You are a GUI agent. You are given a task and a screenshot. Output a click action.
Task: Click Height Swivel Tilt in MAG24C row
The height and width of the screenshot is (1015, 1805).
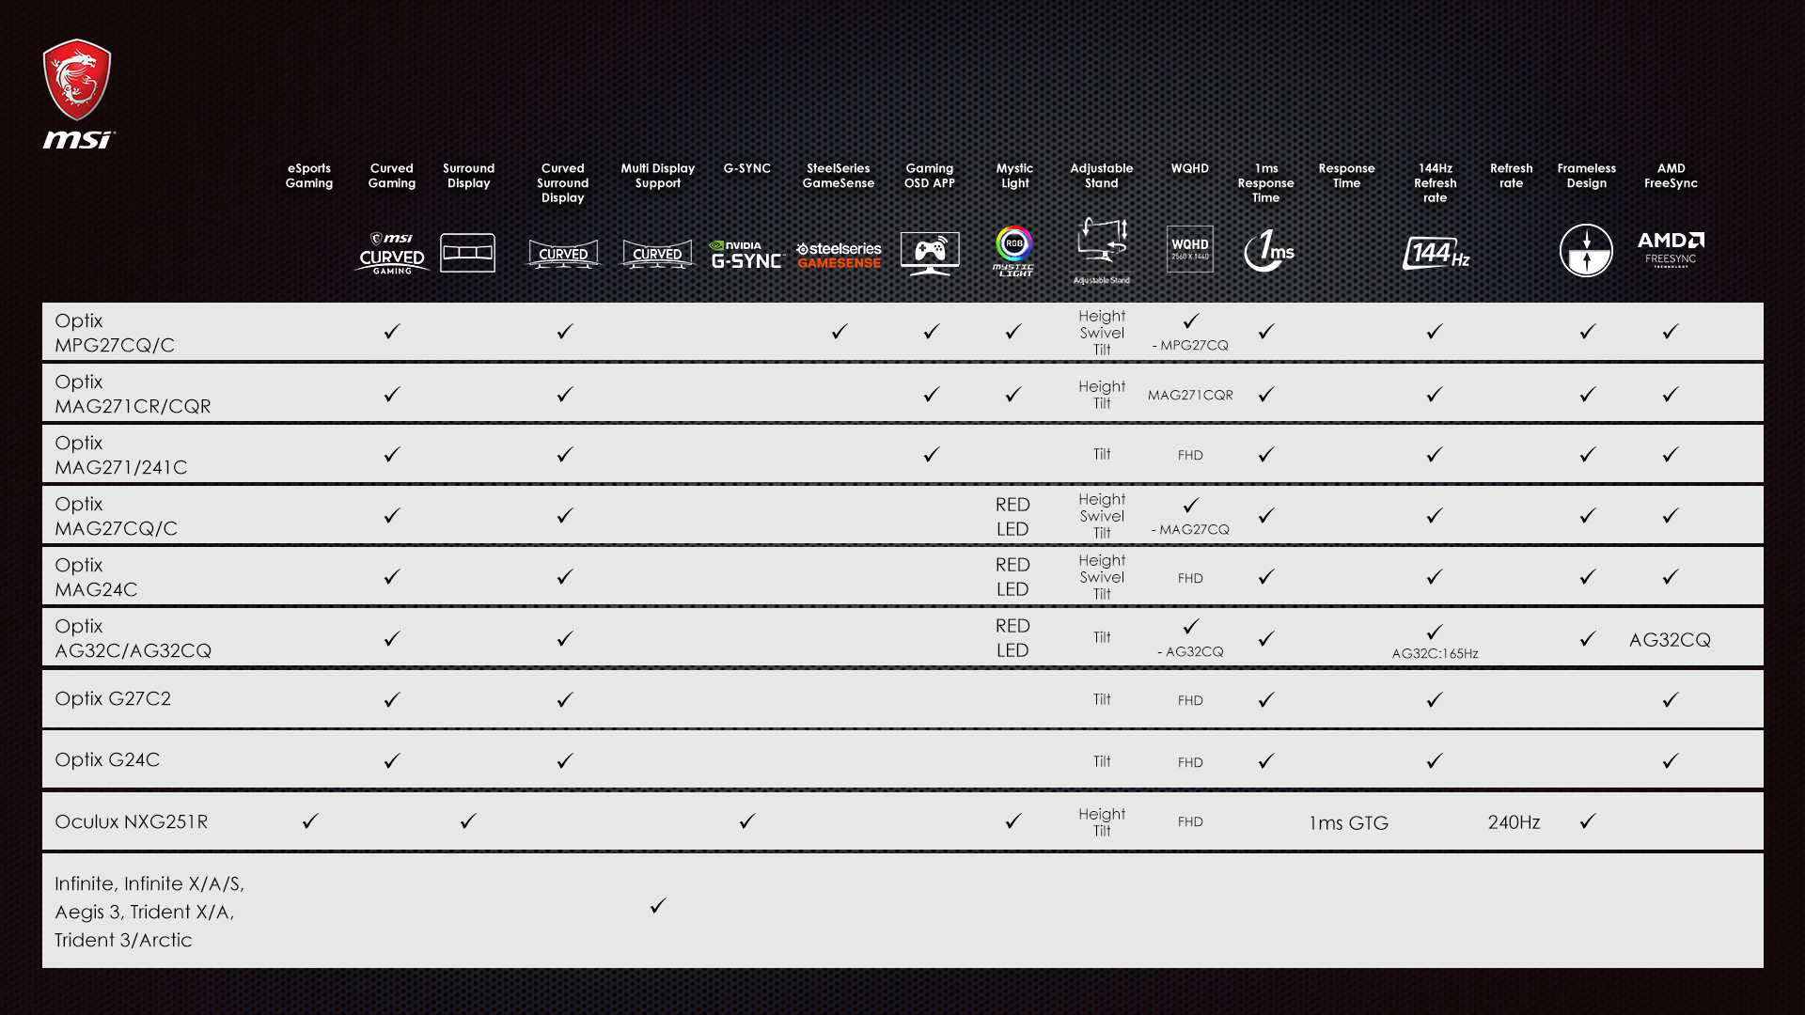(1102, 577)
